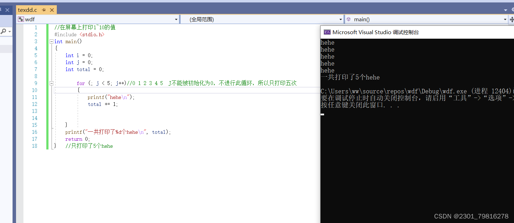Open the main() member list dropdown
514x223 pixels.
pos(505,19)
